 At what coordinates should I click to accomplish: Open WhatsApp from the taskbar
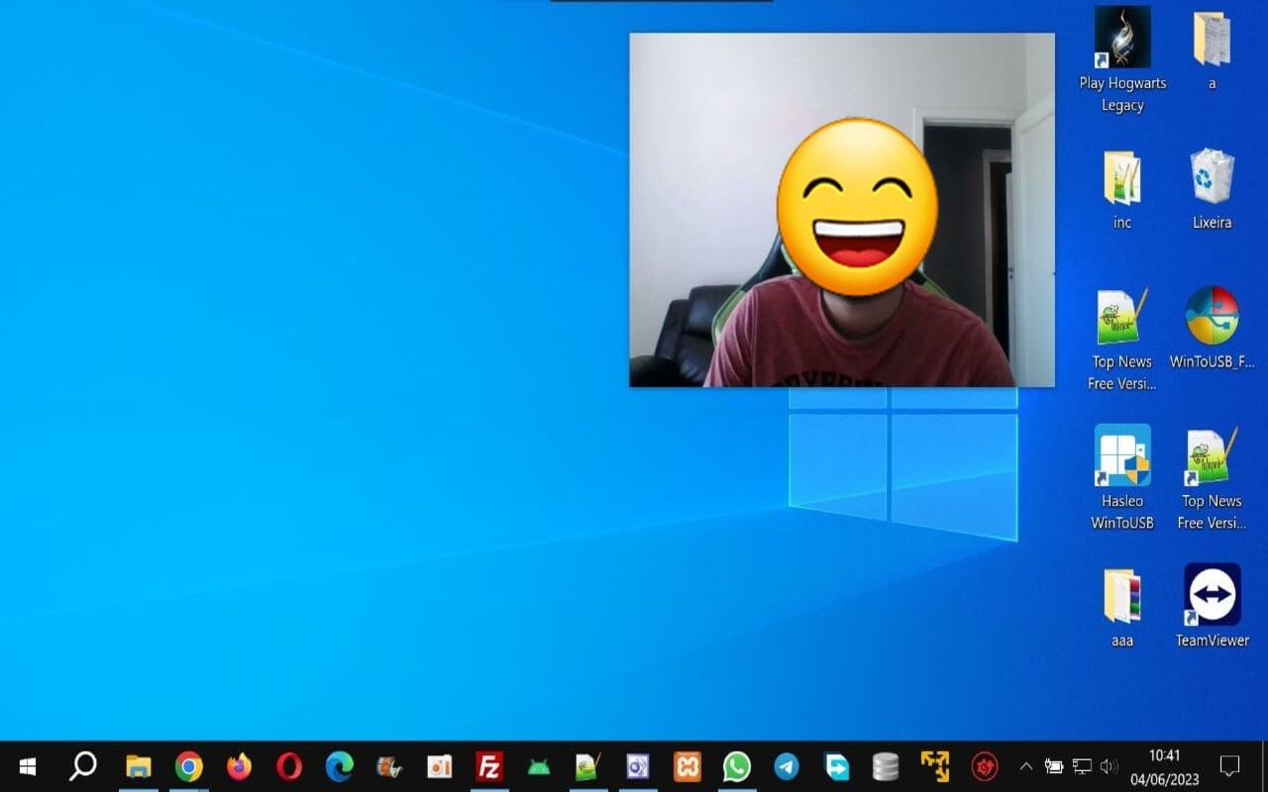point(736,766)
